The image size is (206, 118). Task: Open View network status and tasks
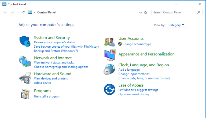(54, 63)
